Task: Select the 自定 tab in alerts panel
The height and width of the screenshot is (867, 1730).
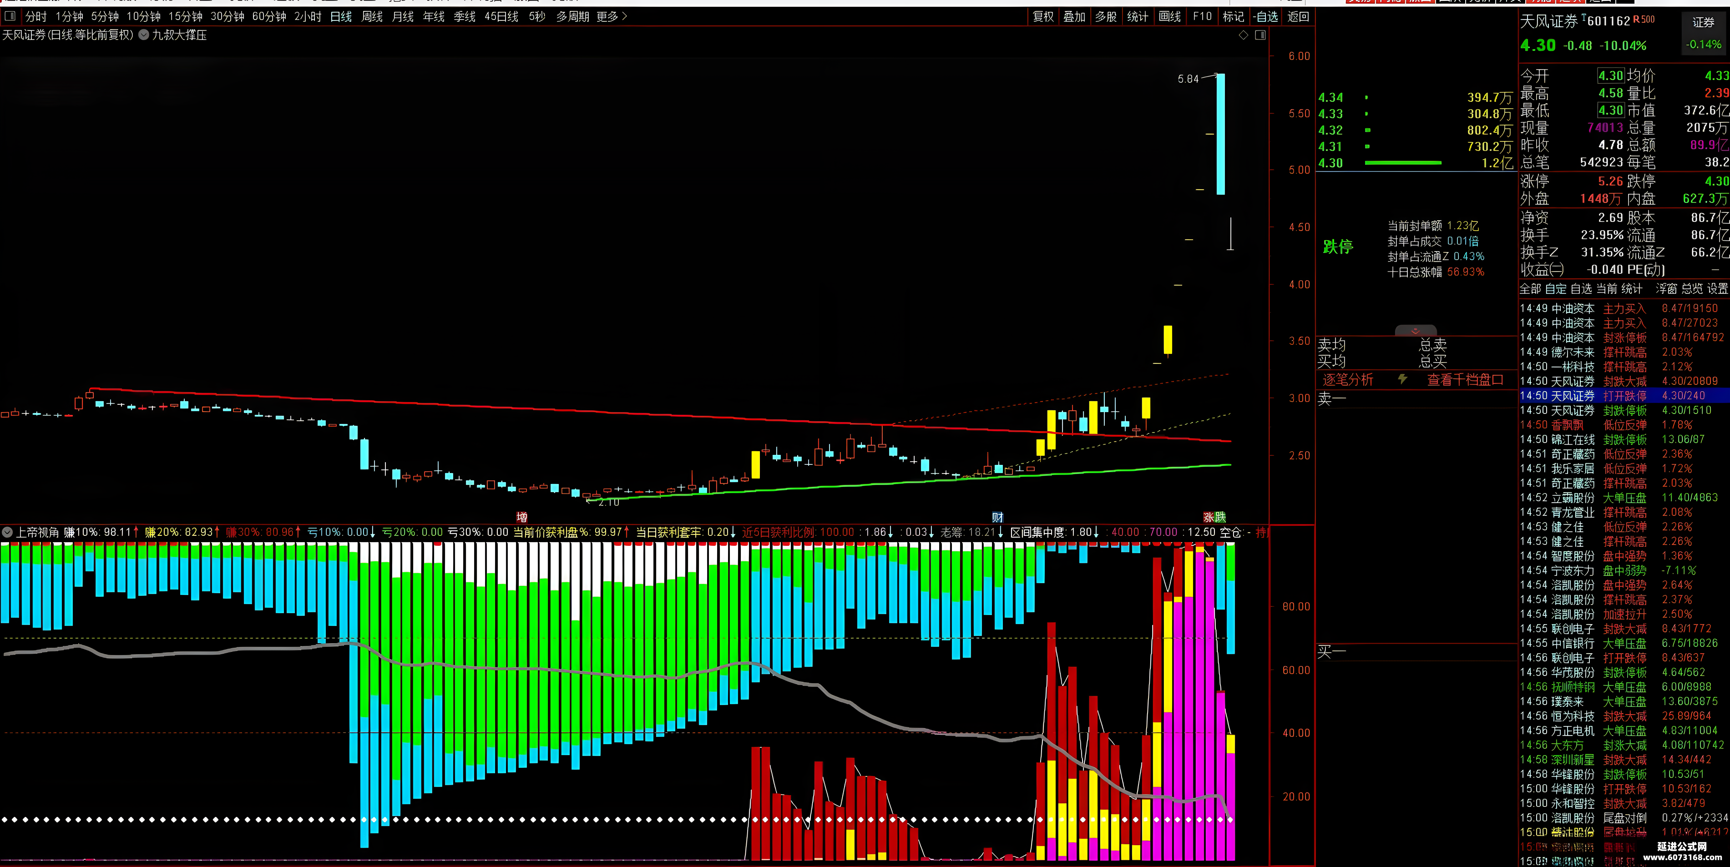Action: [1555, 289]
